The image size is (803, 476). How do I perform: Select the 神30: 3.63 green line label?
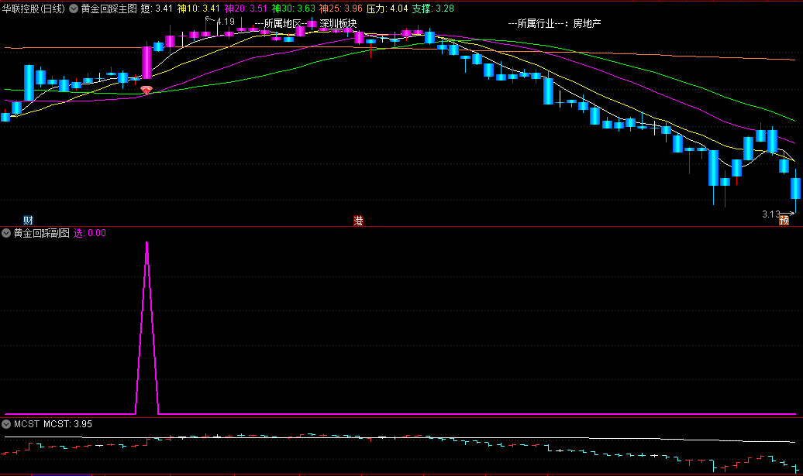pos(294,9)
